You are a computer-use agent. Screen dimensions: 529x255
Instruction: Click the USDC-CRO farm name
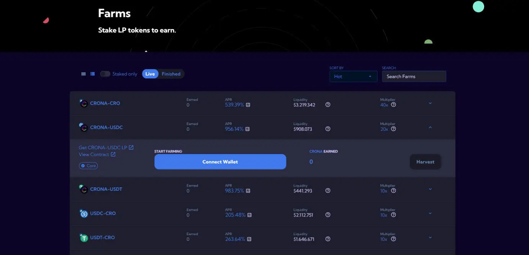tap(103, 213)
